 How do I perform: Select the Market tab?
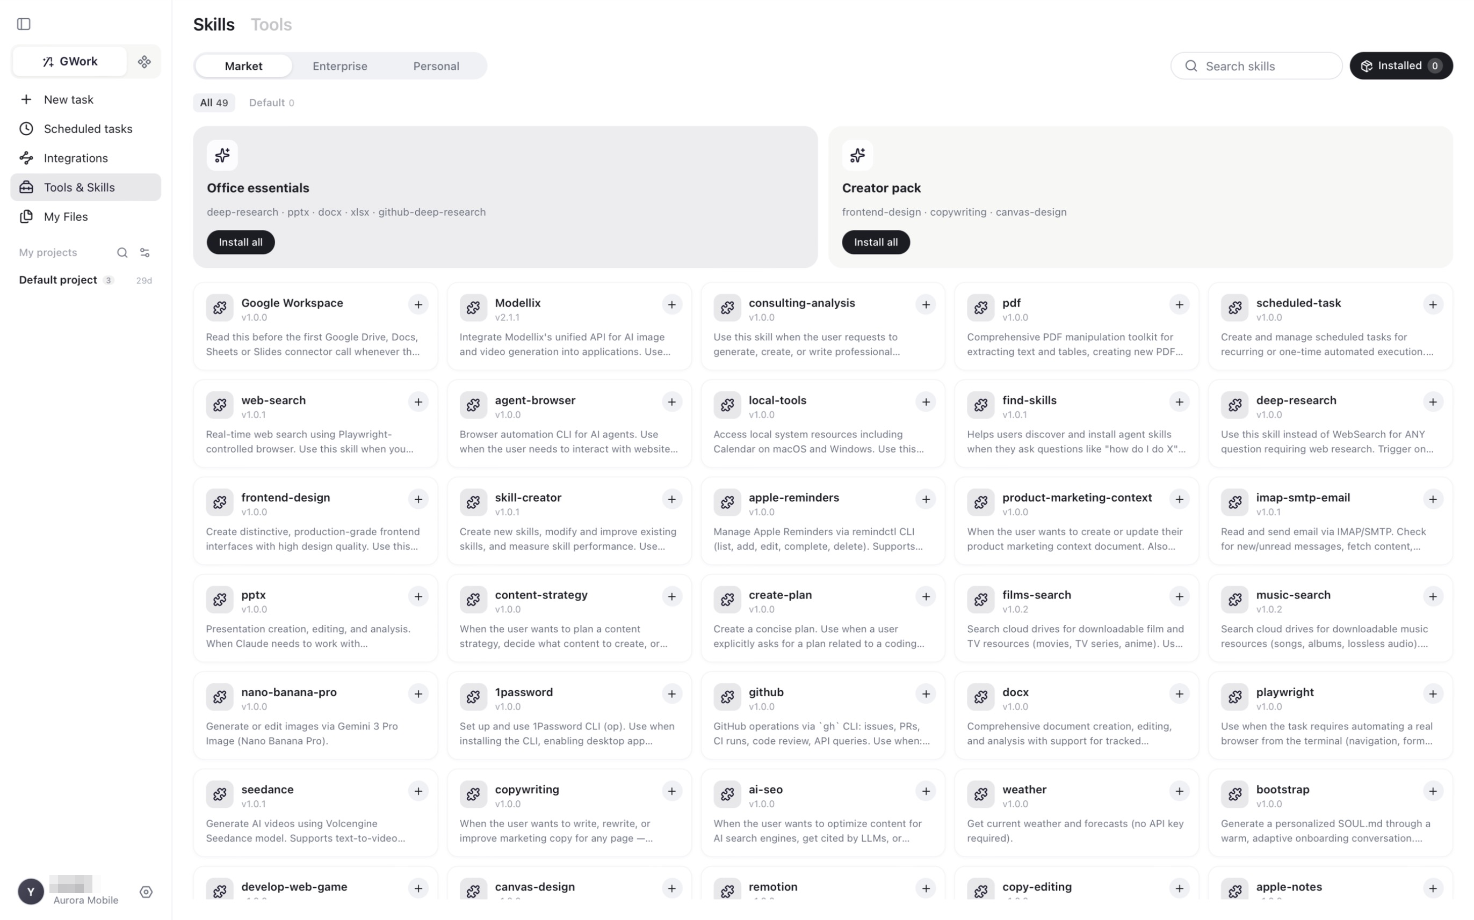tap(243, 65)
